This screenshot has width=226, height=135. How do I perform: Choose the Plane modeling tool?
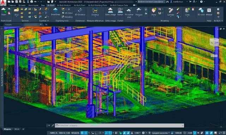[x=154, y=12]
